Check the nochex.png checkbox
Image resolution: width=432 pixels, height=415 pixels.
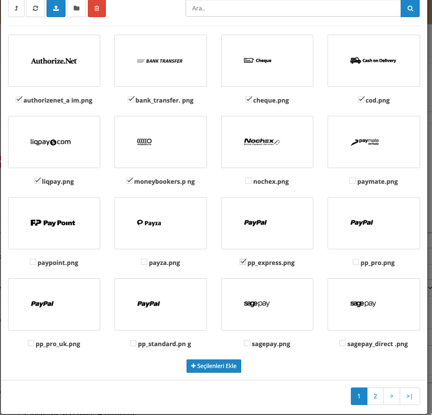click(x=248, y=180)
